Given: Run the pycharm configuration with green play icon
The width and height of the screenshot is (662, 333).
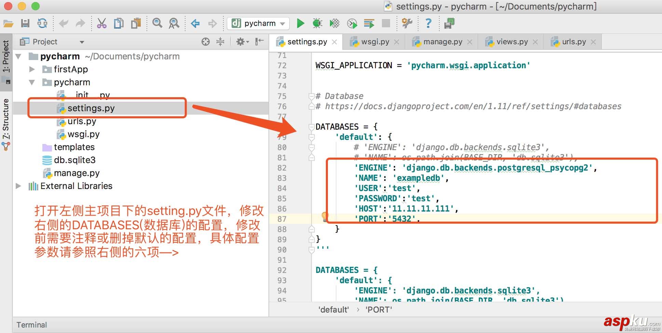Looking at the screenshot, I should 301,23.
